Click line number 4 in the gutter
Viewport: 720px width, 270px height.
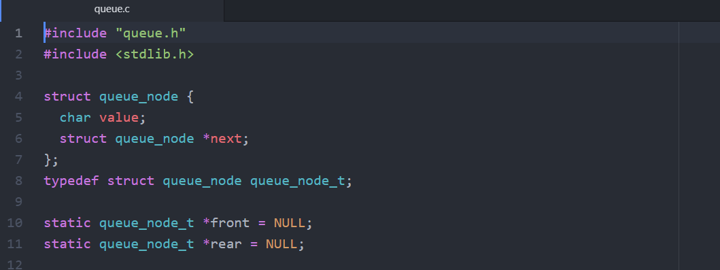point(18,97)
